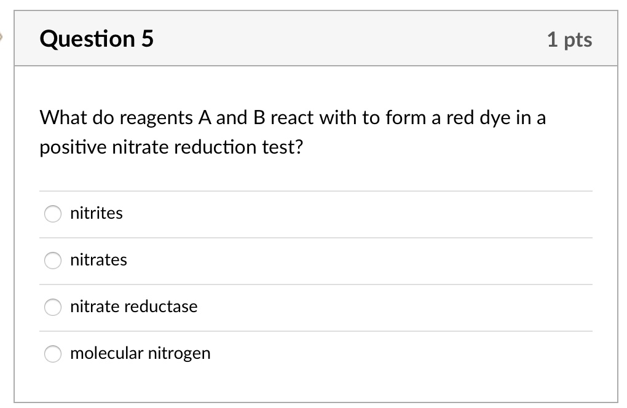Click the gray question header bar
Screen dimensions: 627x408
point(344,39)
